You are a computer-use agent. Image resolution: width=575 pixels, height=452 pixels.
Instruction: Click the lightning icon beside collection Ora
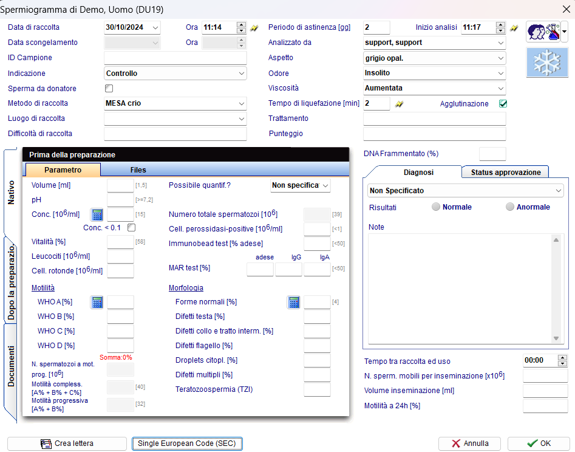[x=254, y=28]
